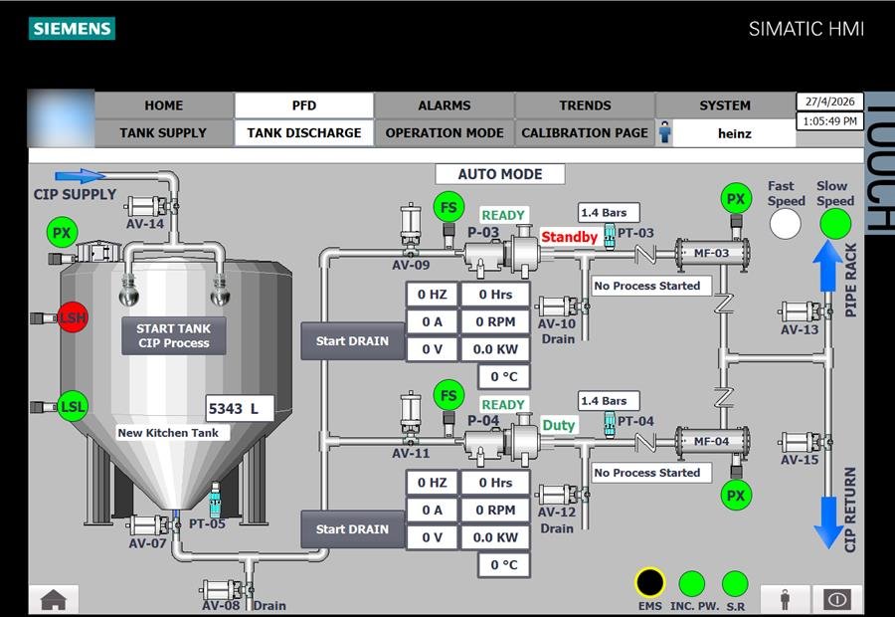Click the AV-07 tank outlet valve
895x617 pixels.
(153, 525)
